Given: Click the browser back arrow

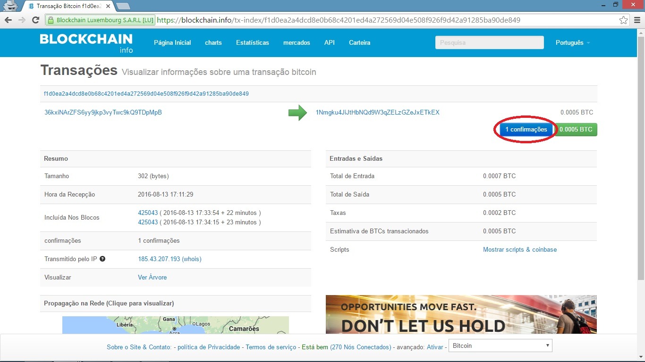Looking at the screenshot, I should point(8,20).
